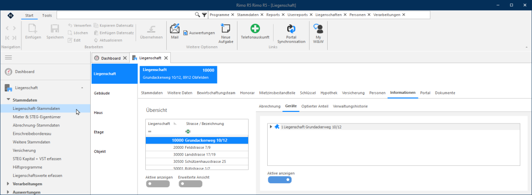Jump to last record navigation arrow
The width and height of the screenshot is (532, 195).
(x=14, y=37)
